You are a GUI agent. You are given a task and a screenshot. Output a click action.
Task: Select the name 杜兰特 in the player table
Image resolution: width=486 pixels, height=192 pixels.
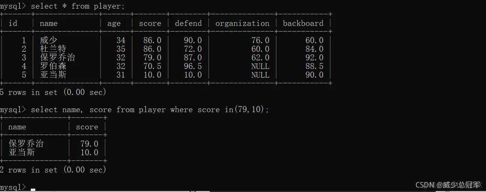tap(53, 49)
